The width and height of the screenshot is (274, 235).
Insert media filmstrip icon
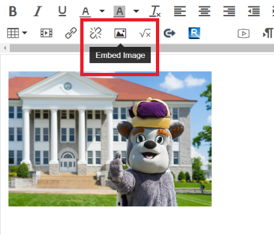(46, 33)
